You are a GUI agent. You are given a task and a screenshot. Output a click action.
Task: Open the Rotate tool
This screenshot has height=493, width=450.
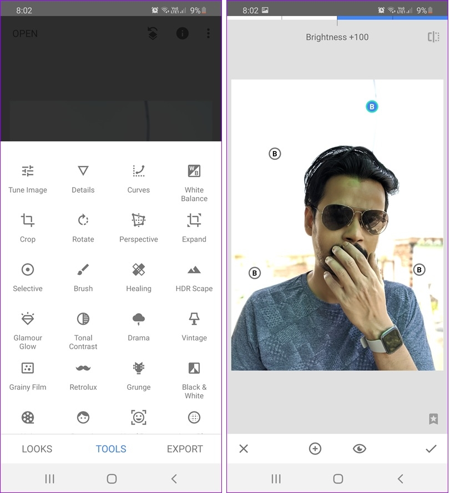point(83,228)
